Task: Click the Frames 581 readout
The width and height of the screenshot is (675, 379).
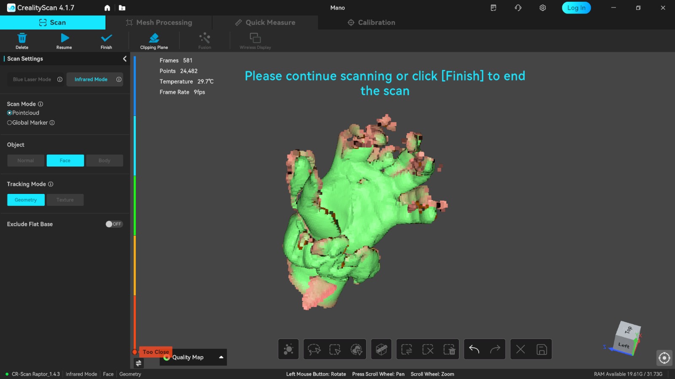Action: click(x=176, y=60)
